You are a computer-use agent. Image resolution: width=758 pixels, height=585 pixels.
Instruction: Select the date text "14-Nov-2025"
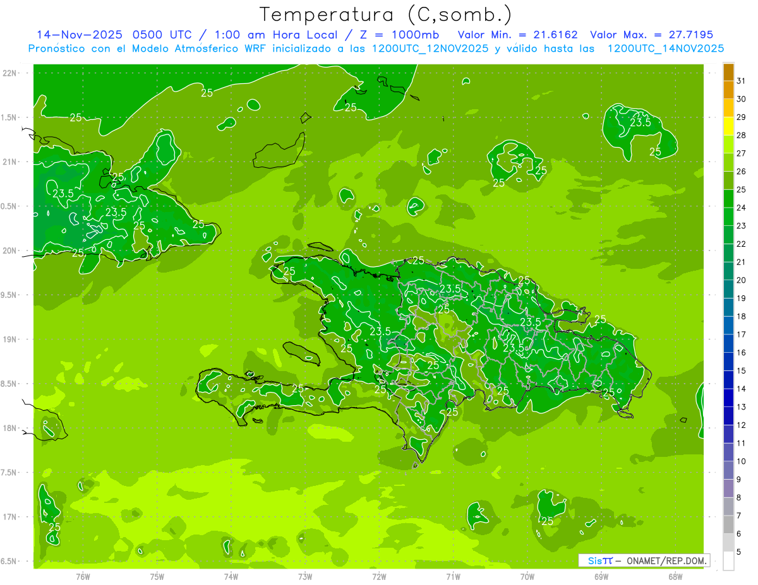pos(80,35)
